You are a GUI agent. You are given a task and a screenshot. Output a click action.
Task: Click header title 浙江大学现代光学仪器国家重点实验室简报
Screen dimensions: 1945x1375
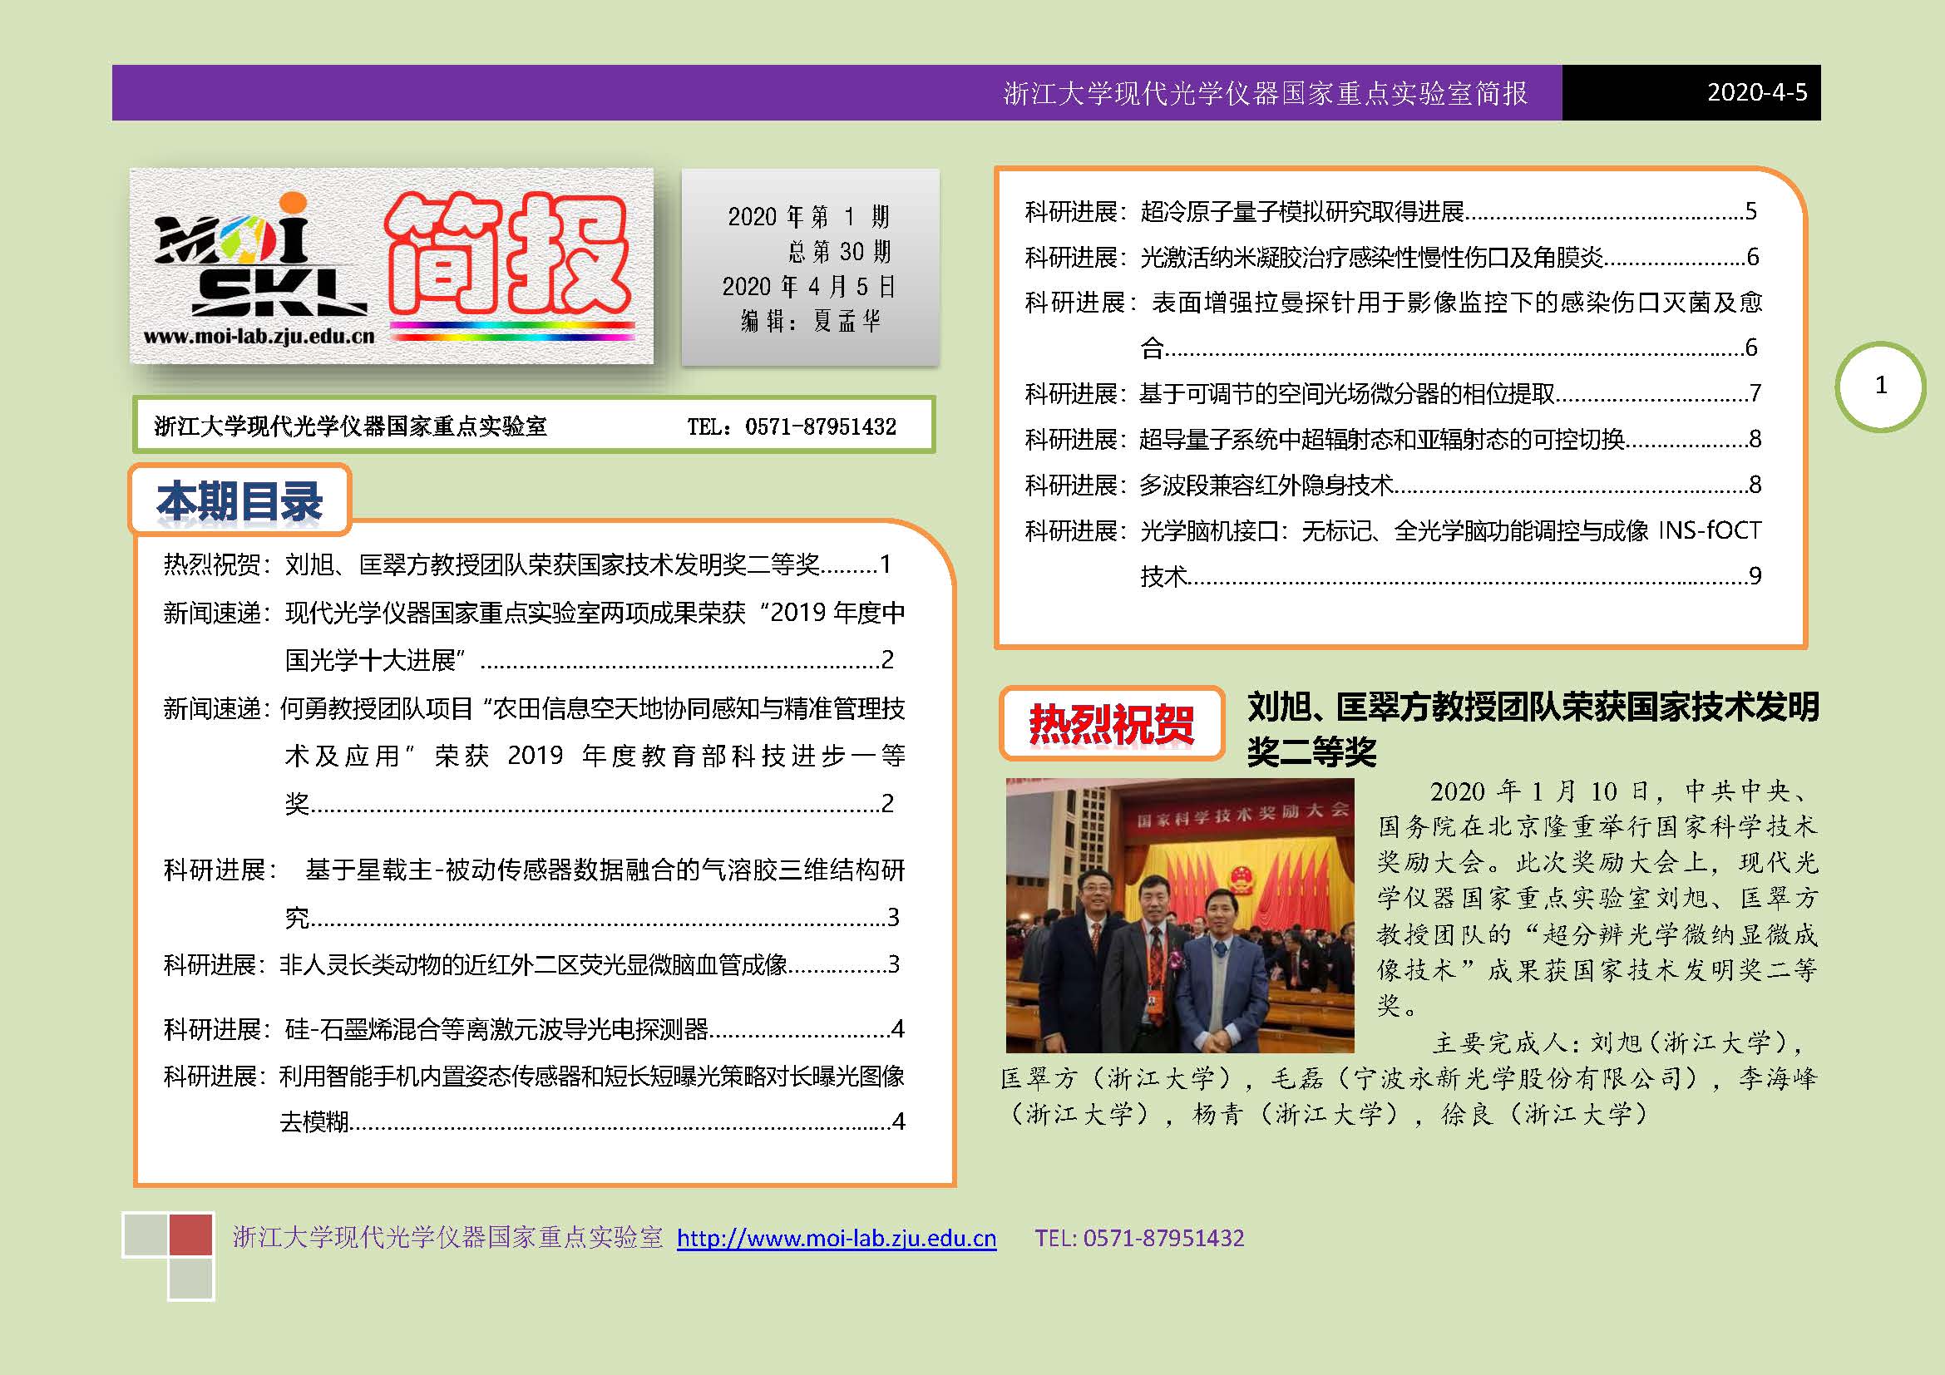coord(1266,93)
